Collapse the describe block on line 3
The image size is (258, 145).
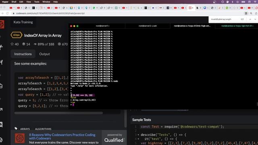(138, 135)
